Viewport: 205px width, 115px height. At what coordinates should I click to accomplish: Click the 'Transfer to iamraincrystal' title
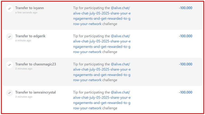(36, 92)
